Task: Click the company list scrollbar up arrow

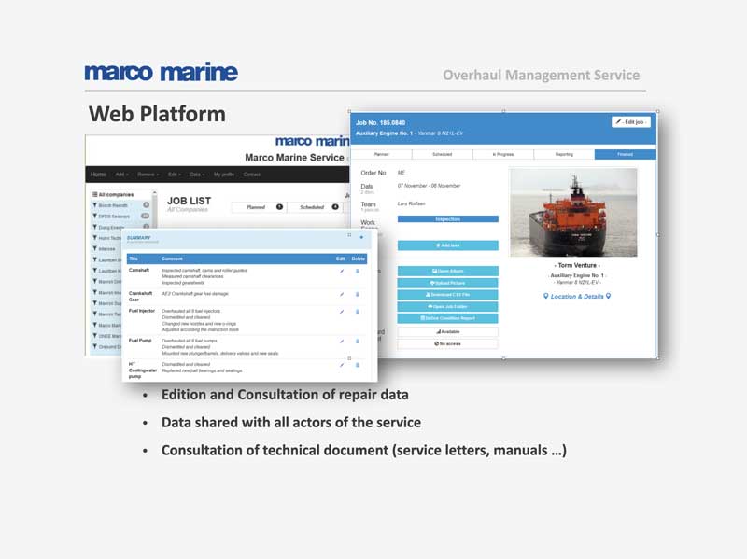Action: tap(154, 193)
